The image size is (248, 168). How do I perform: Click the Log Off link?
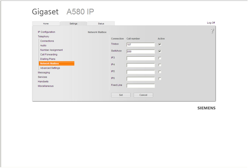click(x=211, y=23)
